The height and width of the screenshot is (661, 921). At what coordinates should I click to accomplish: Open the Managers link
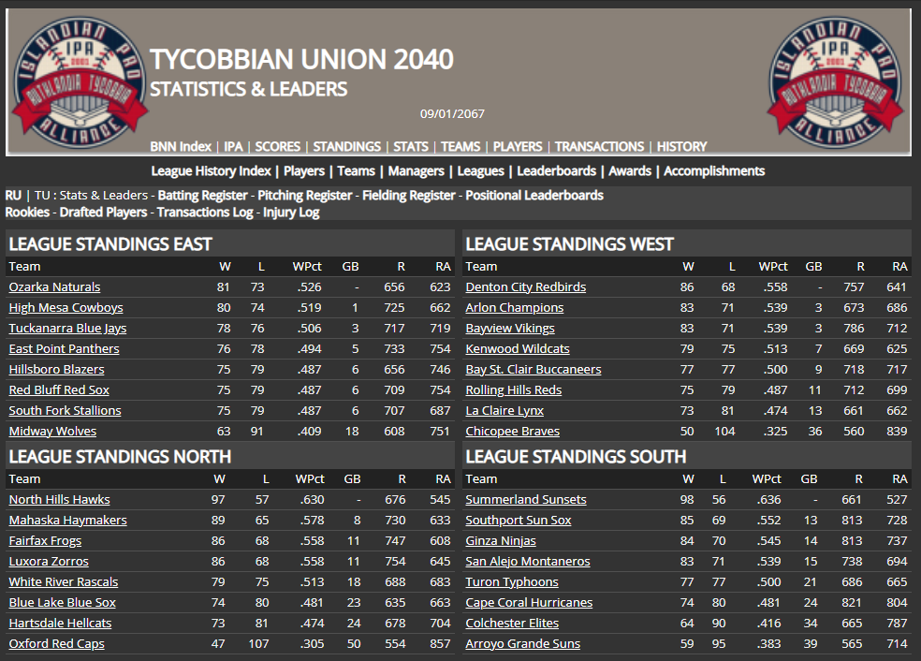pos(416,171)
